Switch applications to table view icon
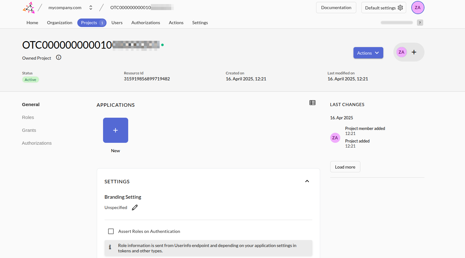This screenshot has height=258, width=465. [312, 103]
